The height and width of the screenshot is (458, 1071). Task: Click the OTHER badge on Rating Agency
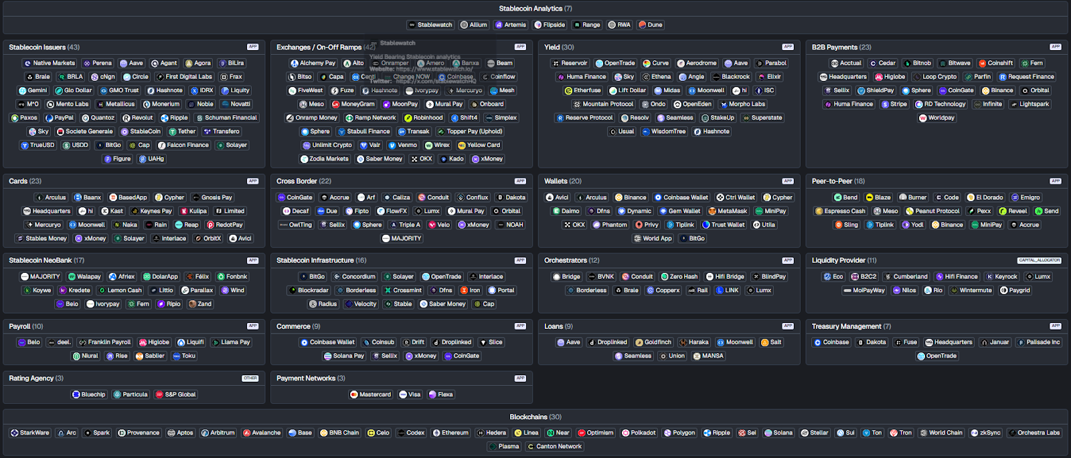250,378
